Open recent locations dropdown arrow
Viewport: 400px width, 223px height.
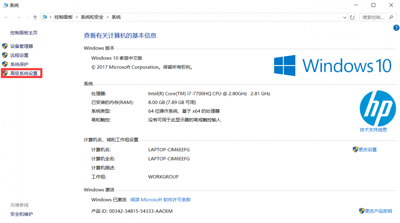(x=27, y=18)
